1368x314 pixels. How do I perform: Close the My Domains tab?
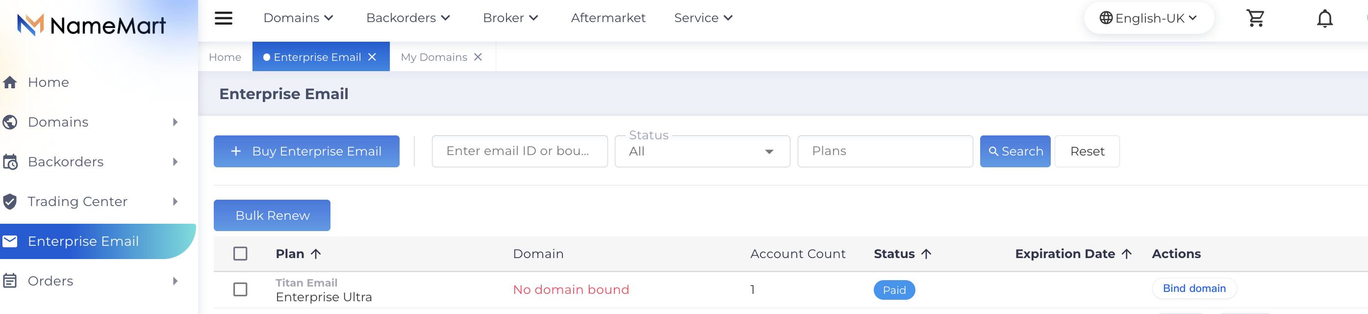pyautogui.click(x=478, y=57)
